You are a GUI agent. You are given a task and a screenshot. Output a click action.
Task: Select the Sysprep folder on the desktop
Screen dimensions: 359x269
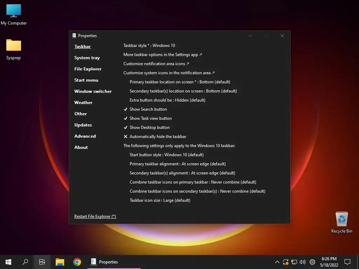pos(14,49)
